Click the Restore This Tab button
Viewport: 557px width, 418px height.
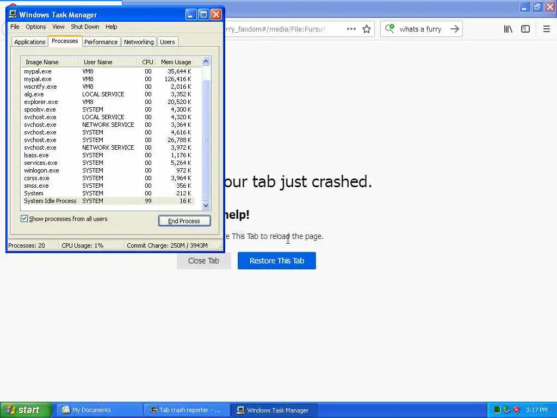[x=277, y=261]
